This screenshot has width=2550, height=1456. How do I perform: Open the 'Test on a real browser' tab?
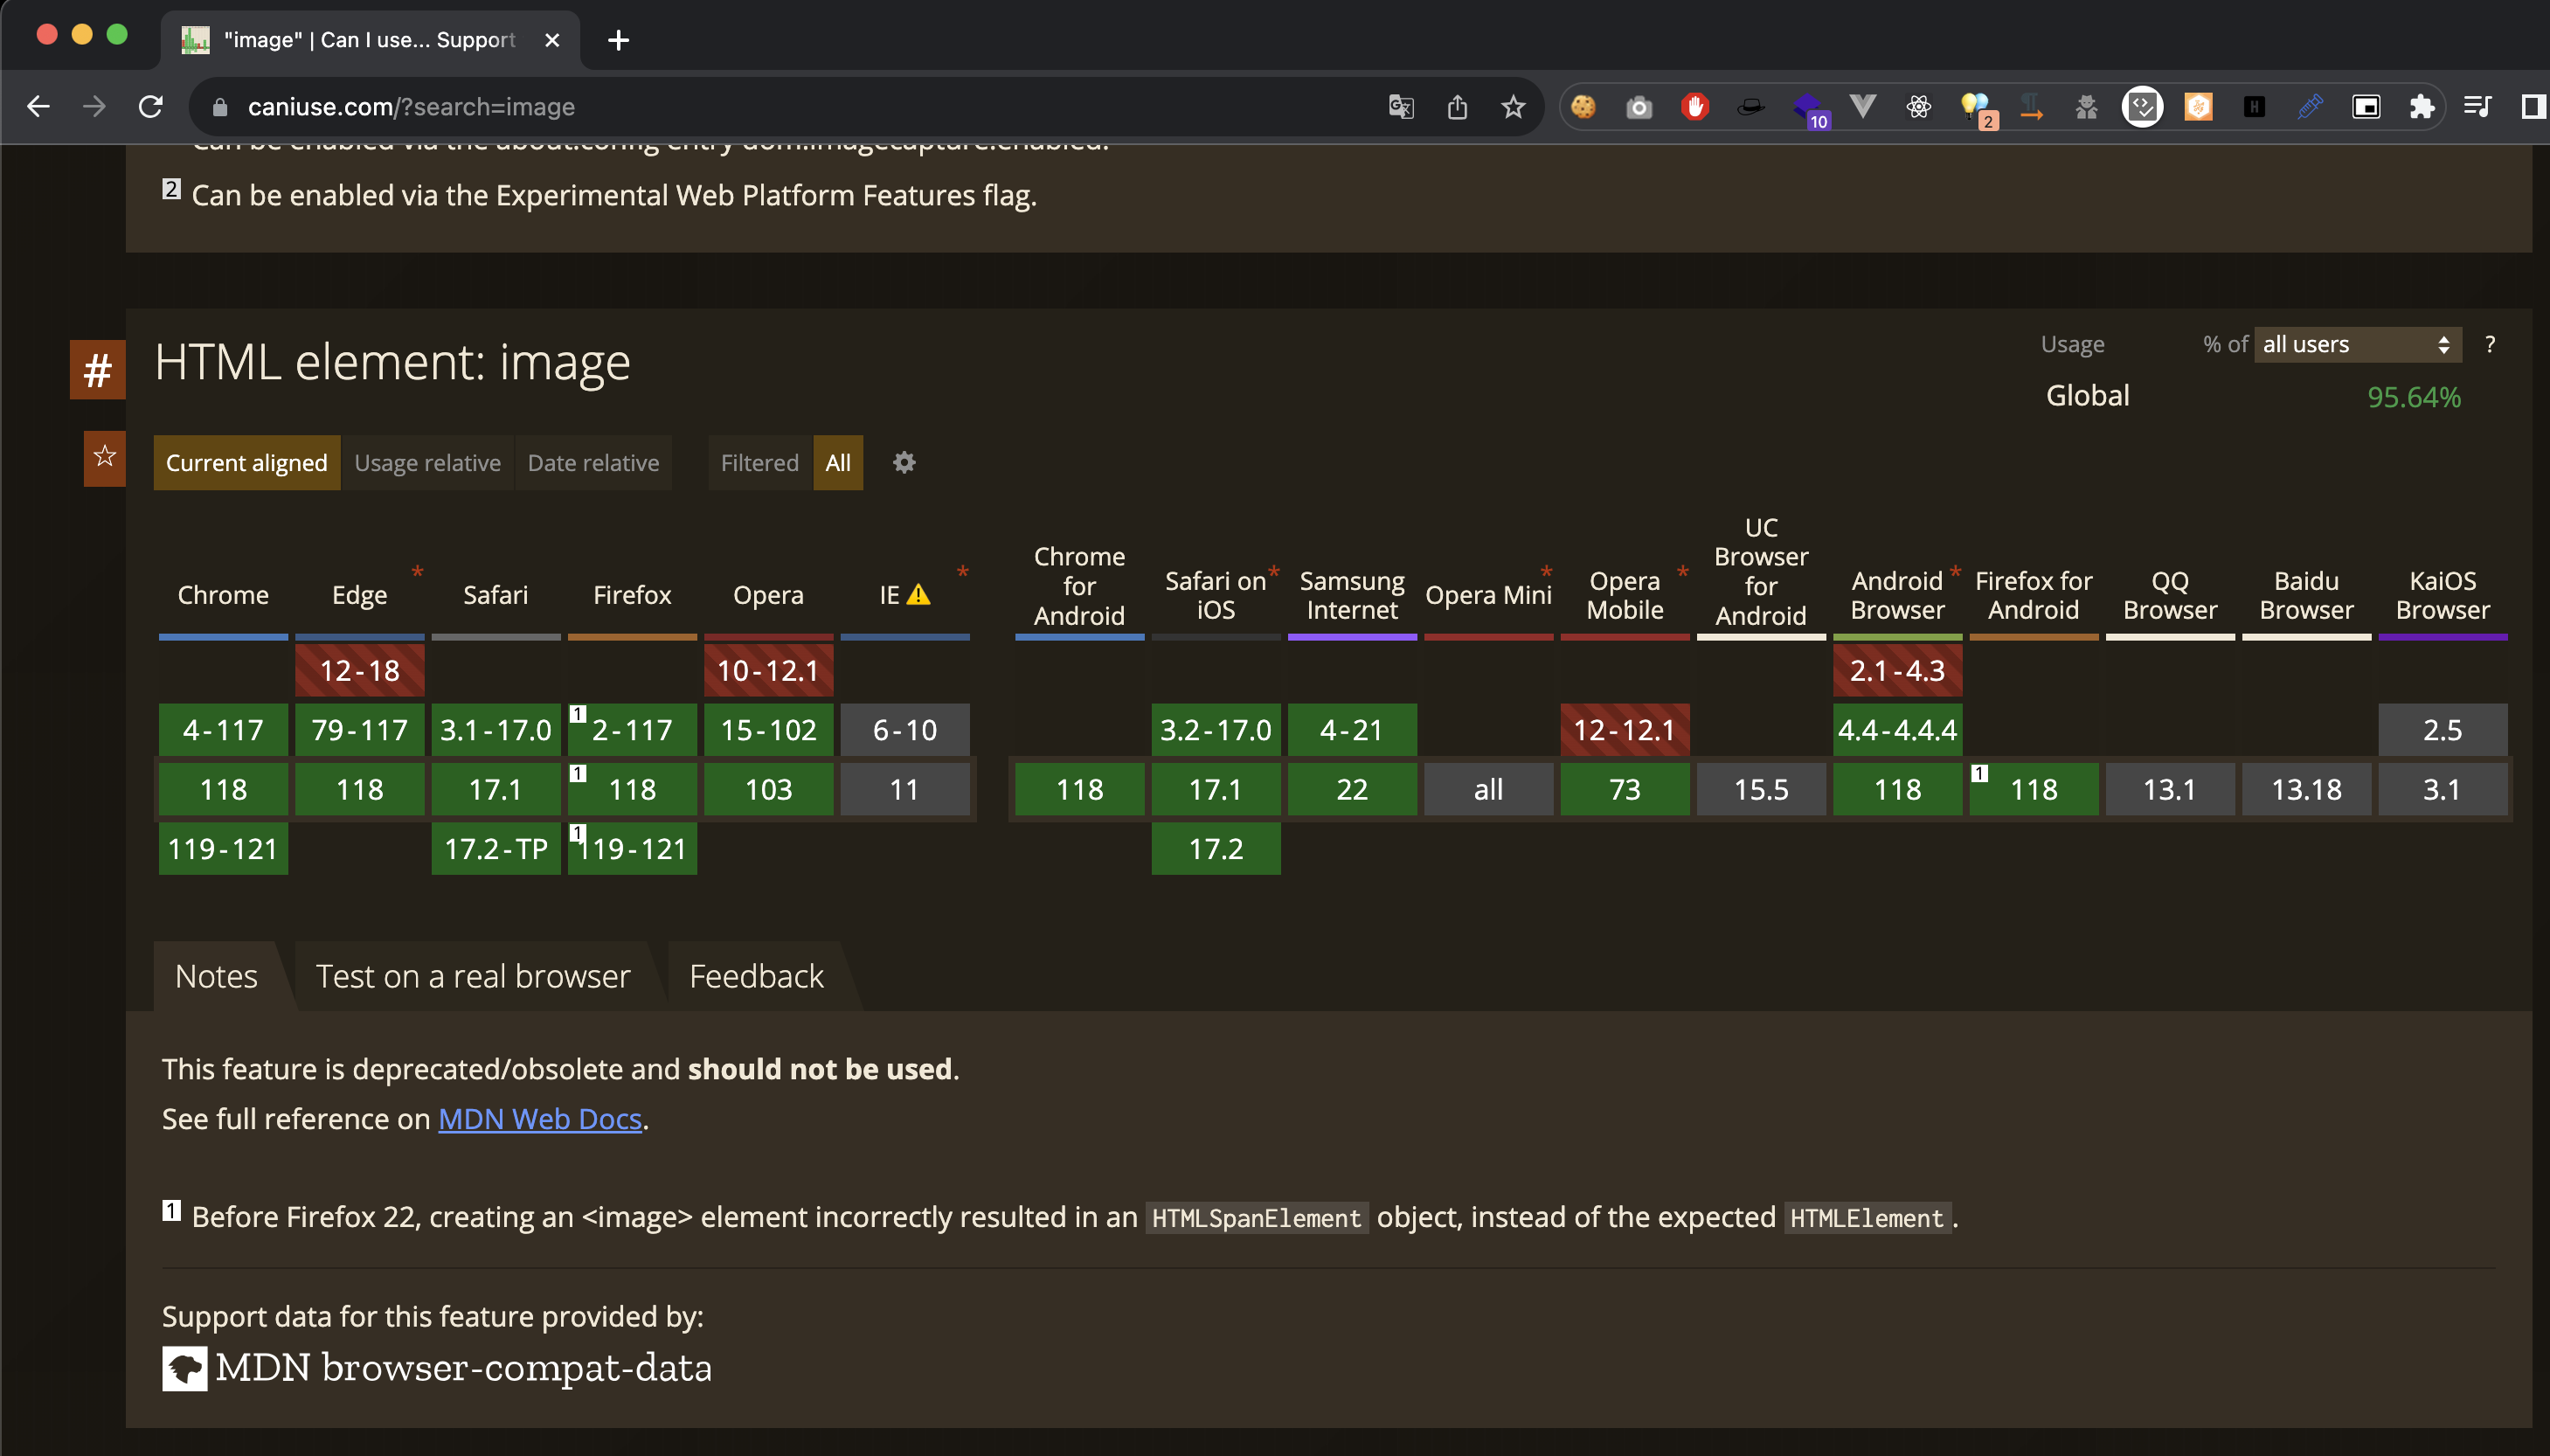[472, 976]
